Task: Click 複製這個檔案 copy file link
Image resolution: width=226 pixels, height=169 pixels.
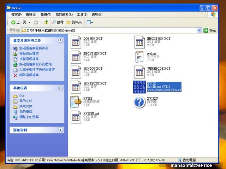Action: (x=29, y=59)
